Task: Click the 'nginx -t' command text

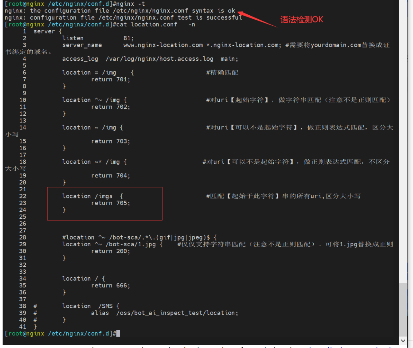Action: click(131, 4)
